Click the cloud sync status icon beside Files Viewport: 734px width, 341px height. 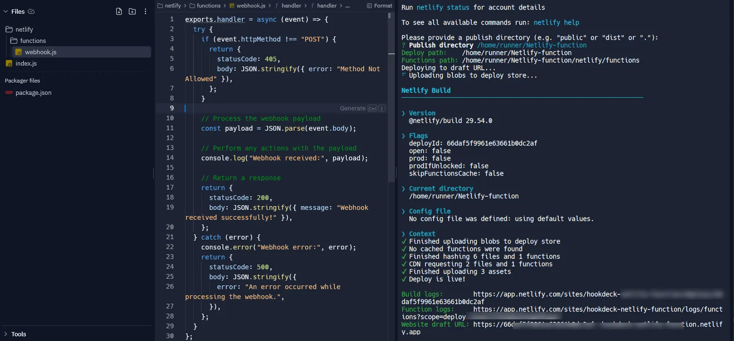31,11
